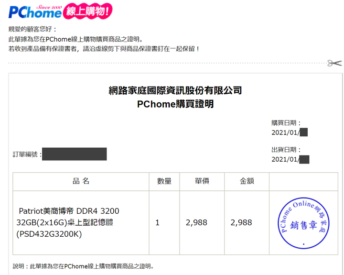Select the Patriot DDR4 3200 product name

(68, 222)
